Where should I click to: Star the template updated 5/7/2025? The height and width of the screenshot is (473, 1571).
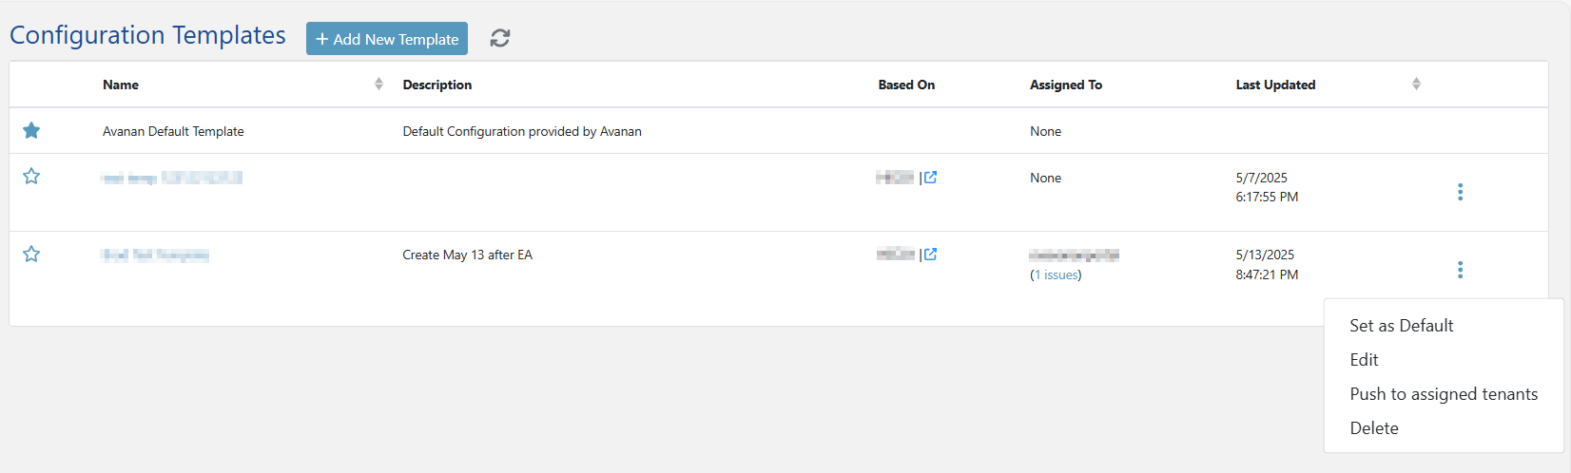tap(31, 176)
